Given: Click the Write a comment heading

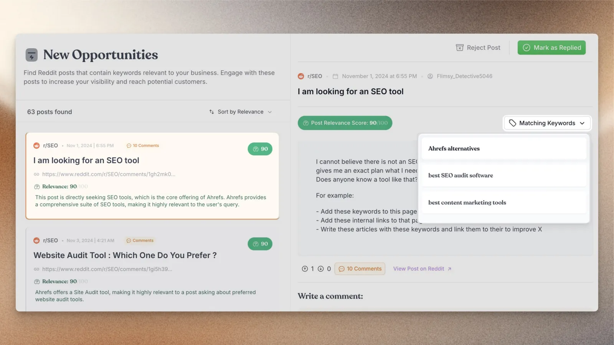Looking at the screenshot, I should click(x=330, y=296).
